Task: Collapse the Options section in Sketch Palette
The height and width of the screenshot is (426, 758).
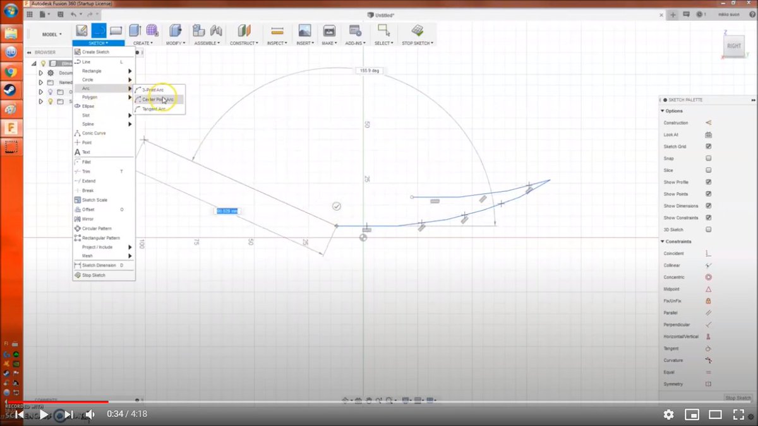Action: (x=663, y=111)
